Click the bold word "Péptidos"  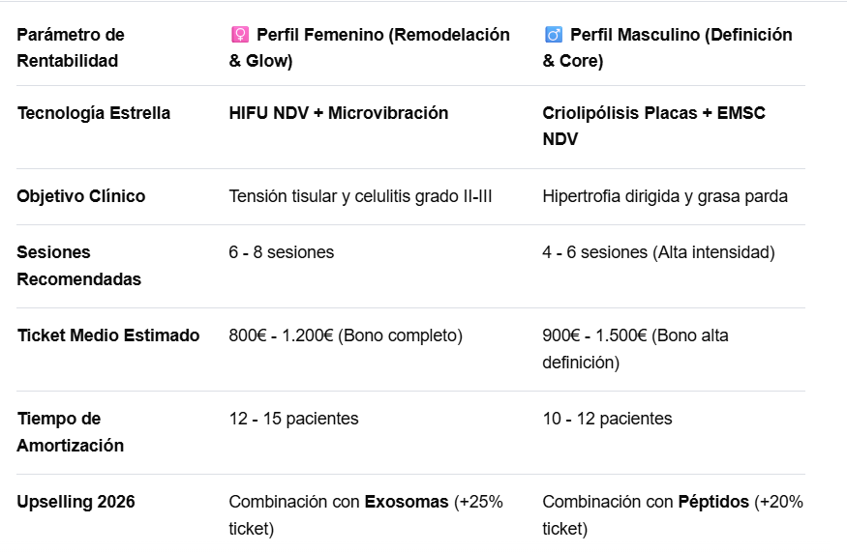715,502
